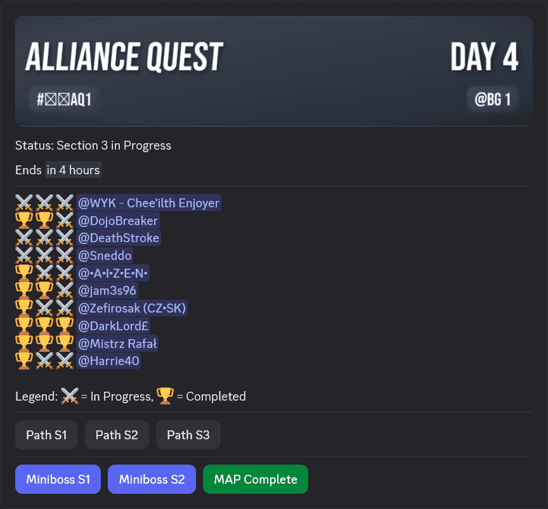Click the crossed swords icon in the legend

[x=69, y=396]
